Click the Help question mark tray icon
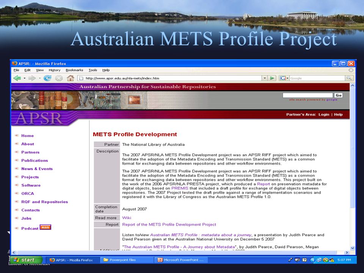 pos(304,260)
